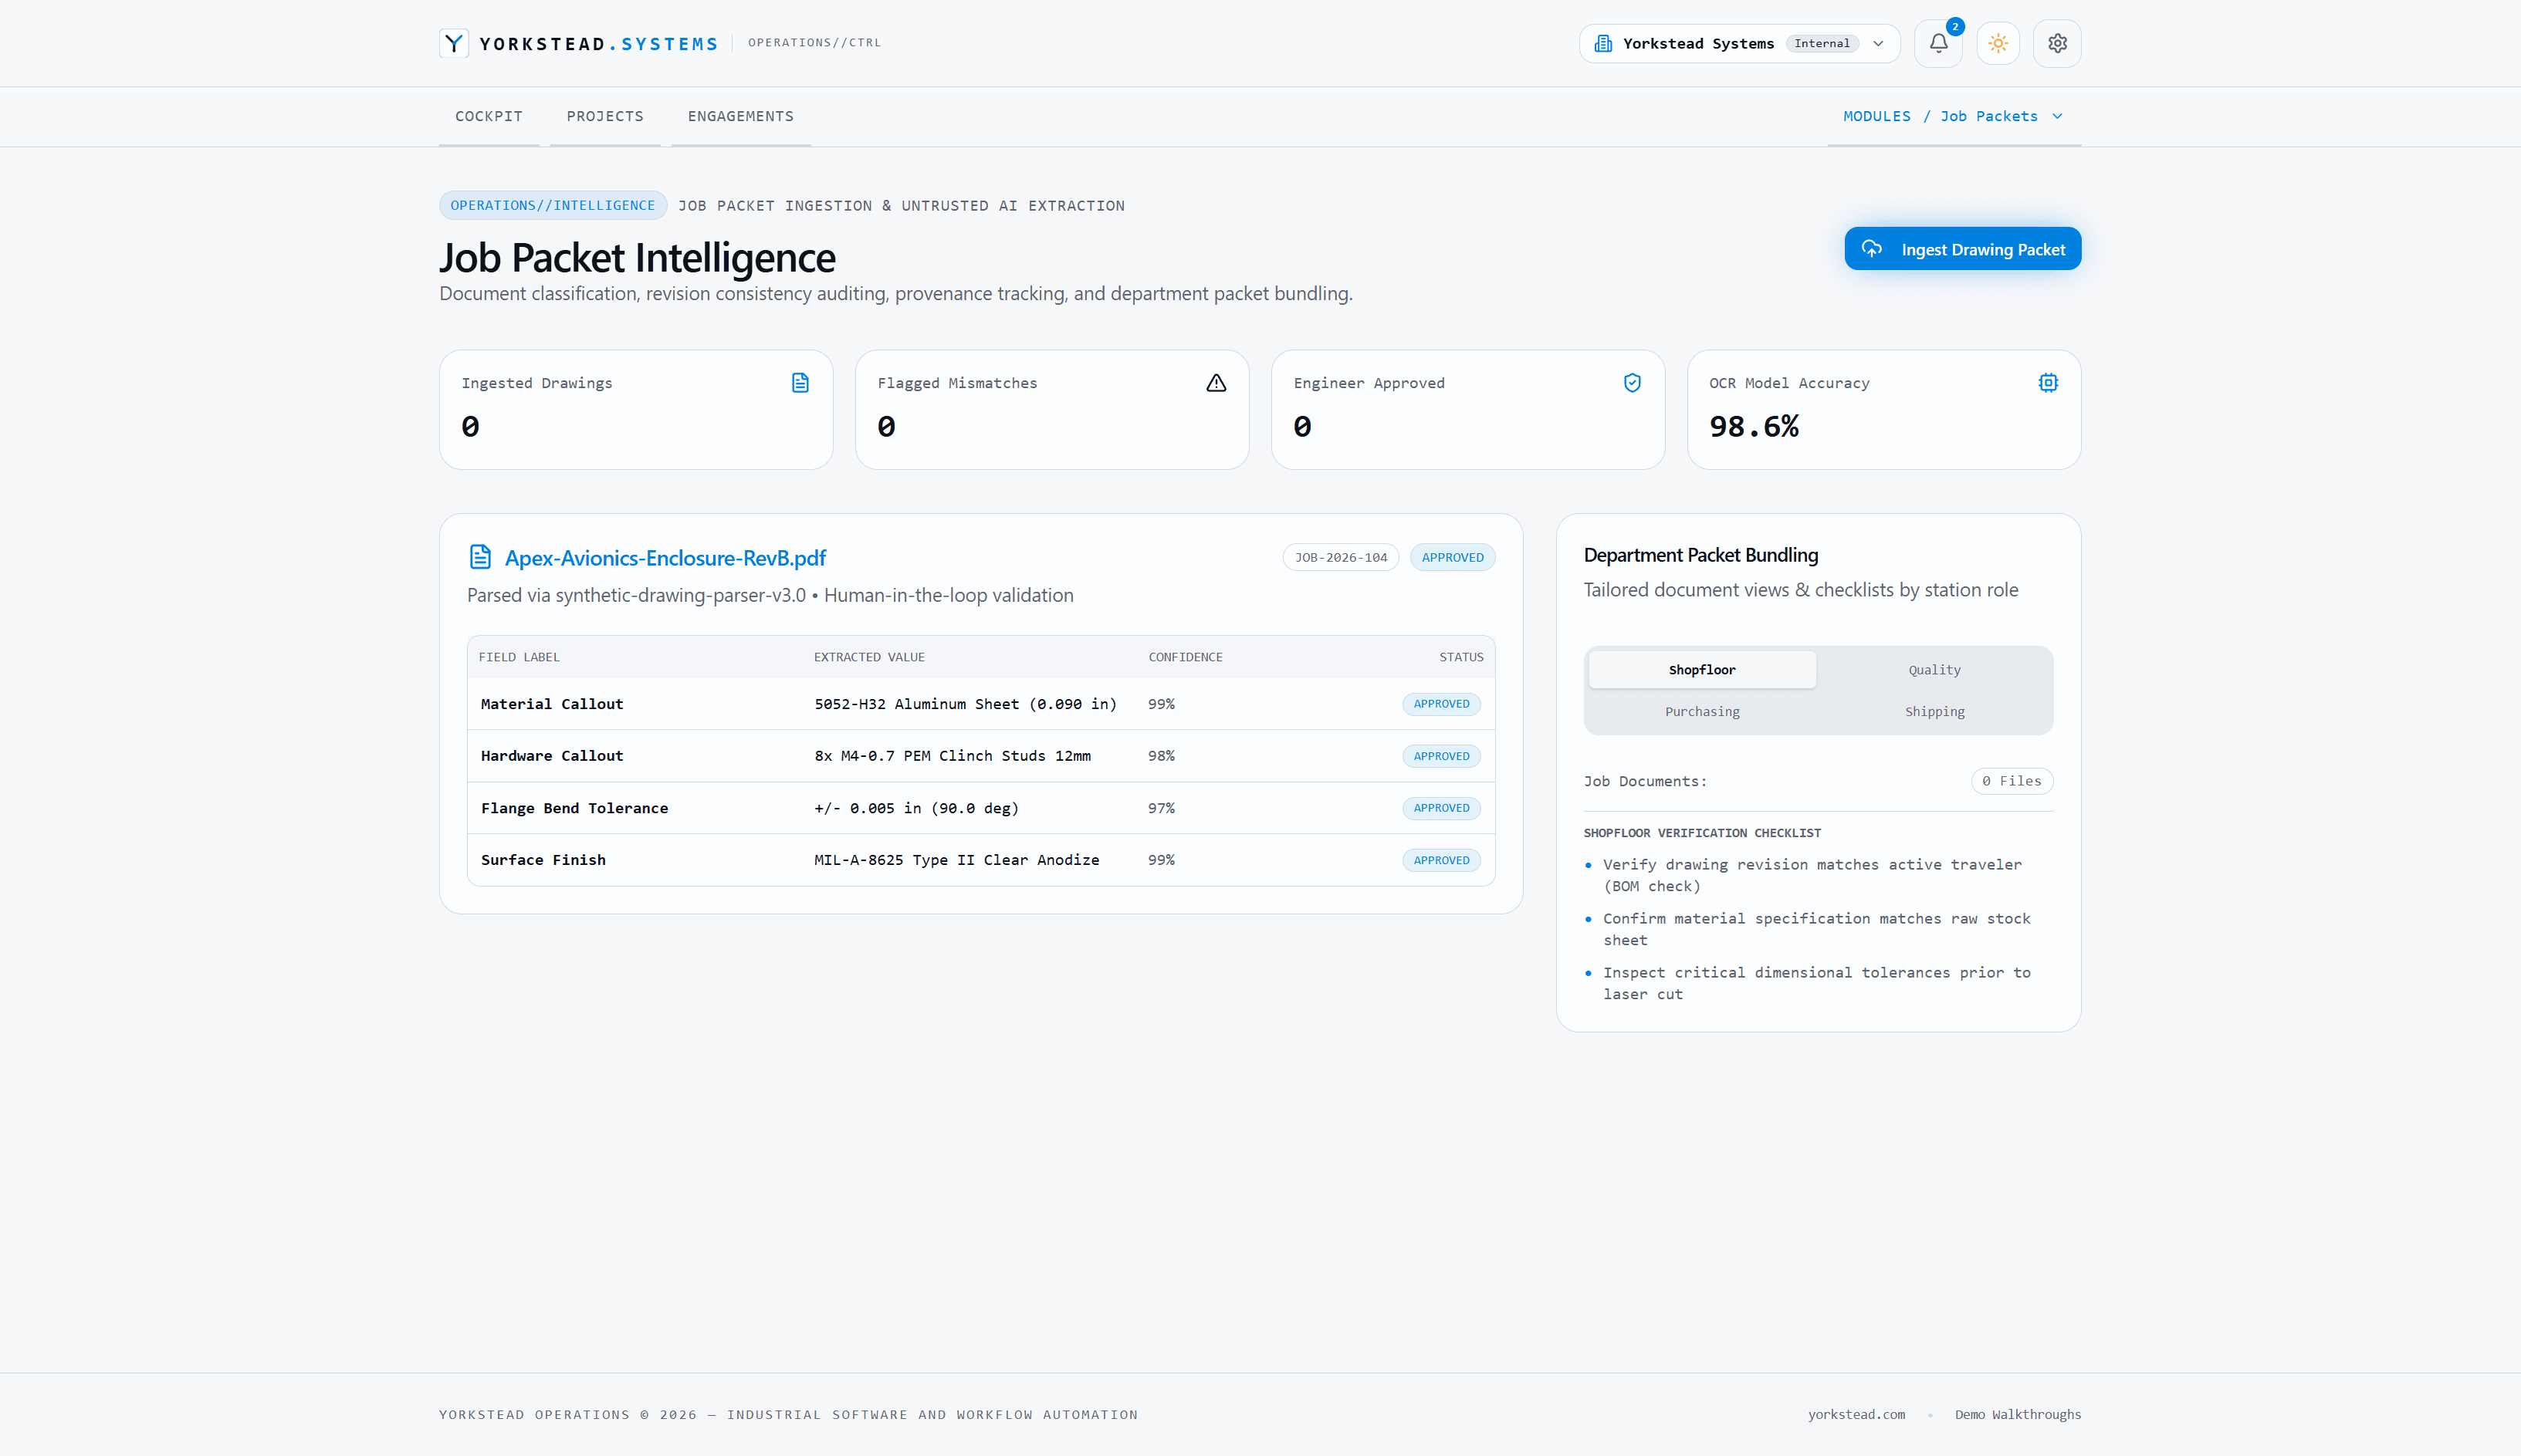Select the Shopfloor station role
2521x1456 pixels.
click(x=1702, y=670)
